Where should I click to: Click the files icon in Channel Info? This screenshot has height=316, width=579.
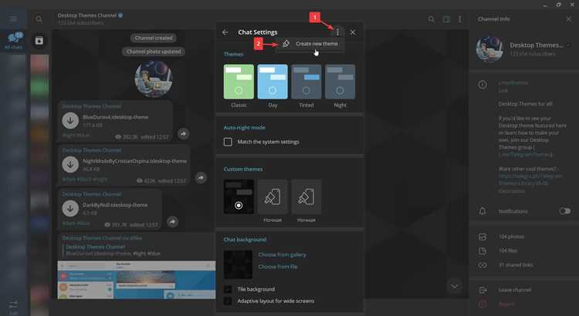point(482,250)
